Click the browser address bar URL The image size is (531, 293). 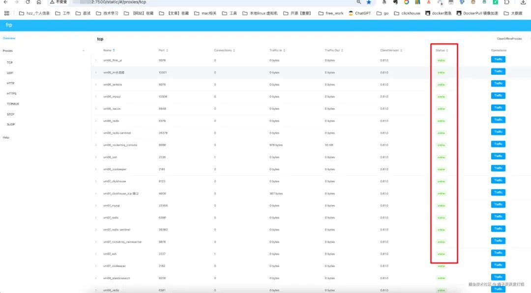click(118, 2)
